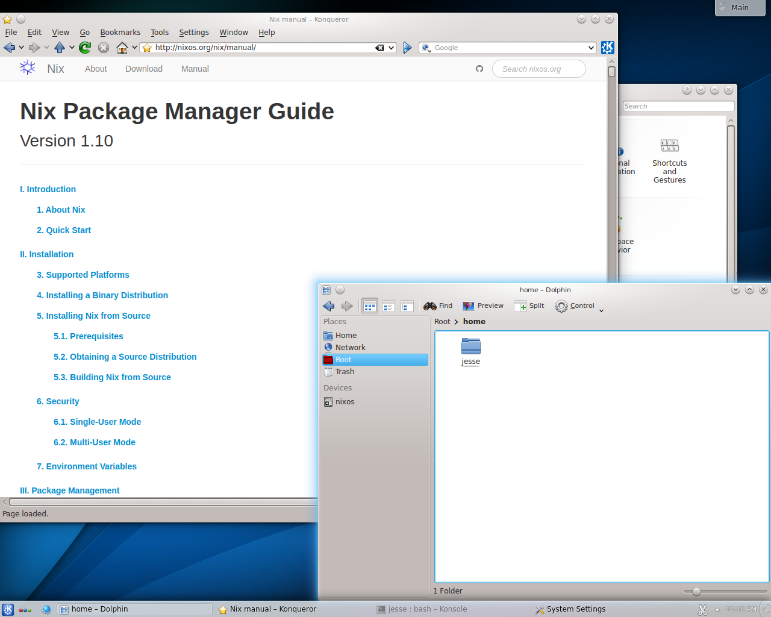Click the Dolphin window menu icon in title bar
The width and height of the screenshot is (771, 617).
(x=326, y=290)
